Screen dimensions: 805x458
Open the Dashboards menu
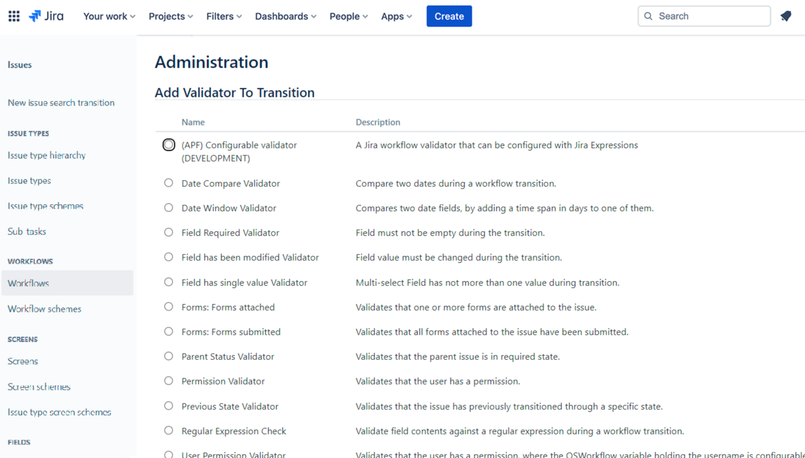pos(285,16)
